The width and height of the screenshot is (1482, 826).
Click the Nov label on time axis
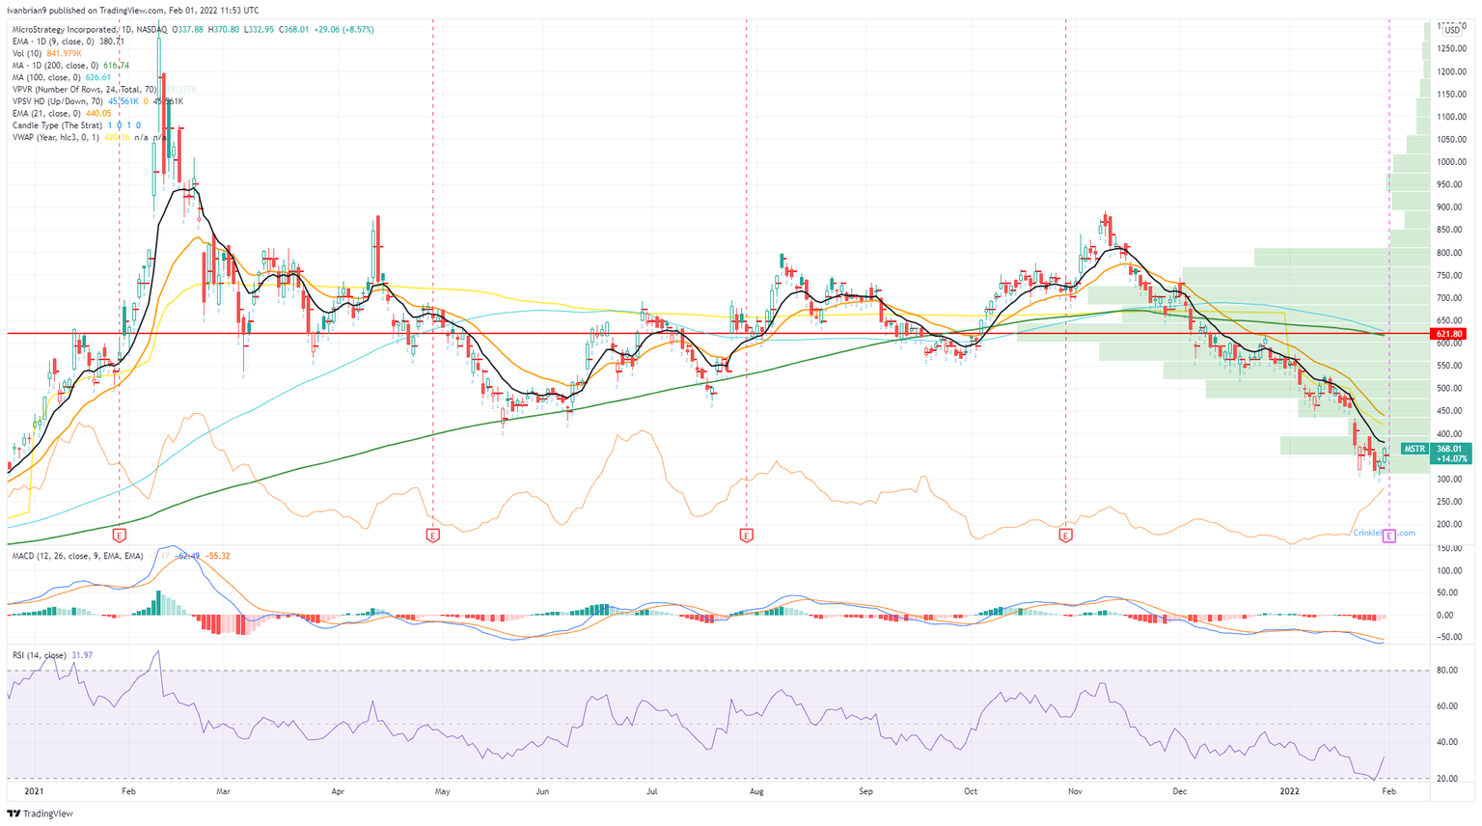click(1074, 791)
